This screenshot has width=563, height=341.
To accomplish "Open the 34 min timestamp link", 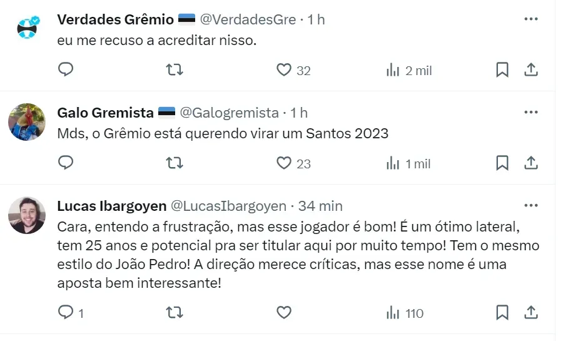I will tap(320, 206).
